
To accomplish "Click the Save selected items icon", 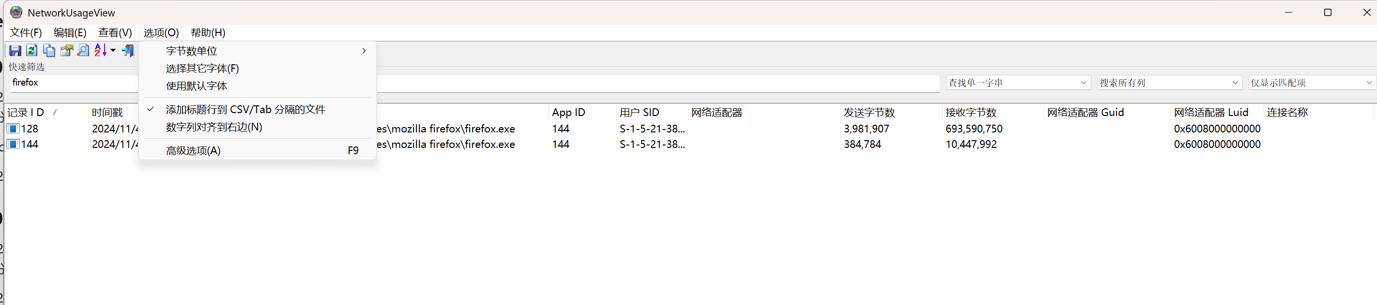I will [15, 51].
